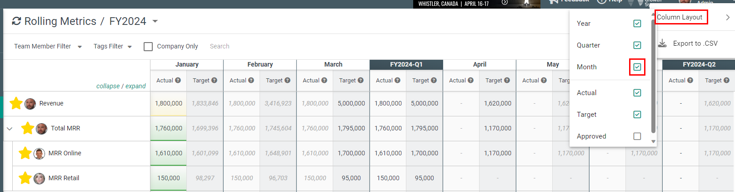Click the collapse link above metrics
This screenshot has width=735, height=192.
(108, 86)
